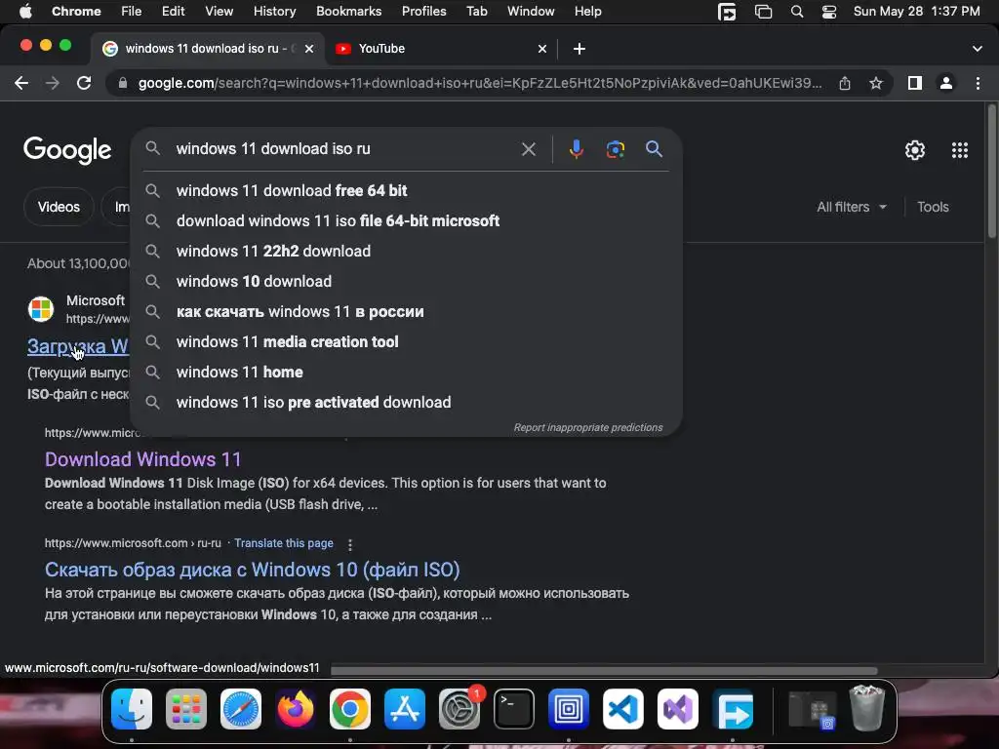
Task: Search by image with Google Lens
Action: [x=615, y=149]
